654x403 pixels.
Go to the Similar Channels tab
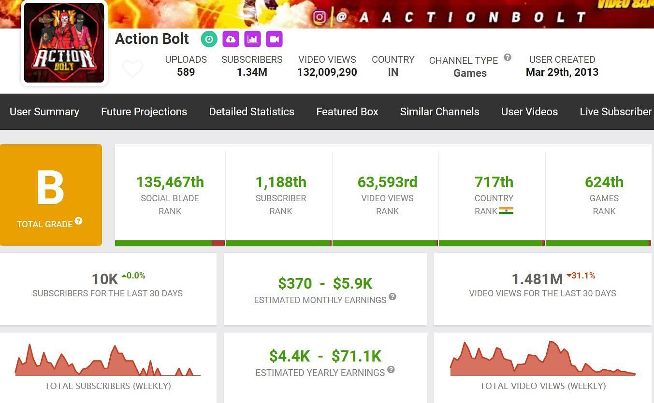pos(439,111)
